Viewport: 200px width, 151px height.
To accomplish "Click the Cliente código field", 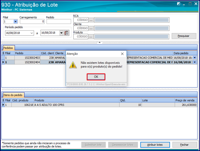I will (x=81, y=28).
